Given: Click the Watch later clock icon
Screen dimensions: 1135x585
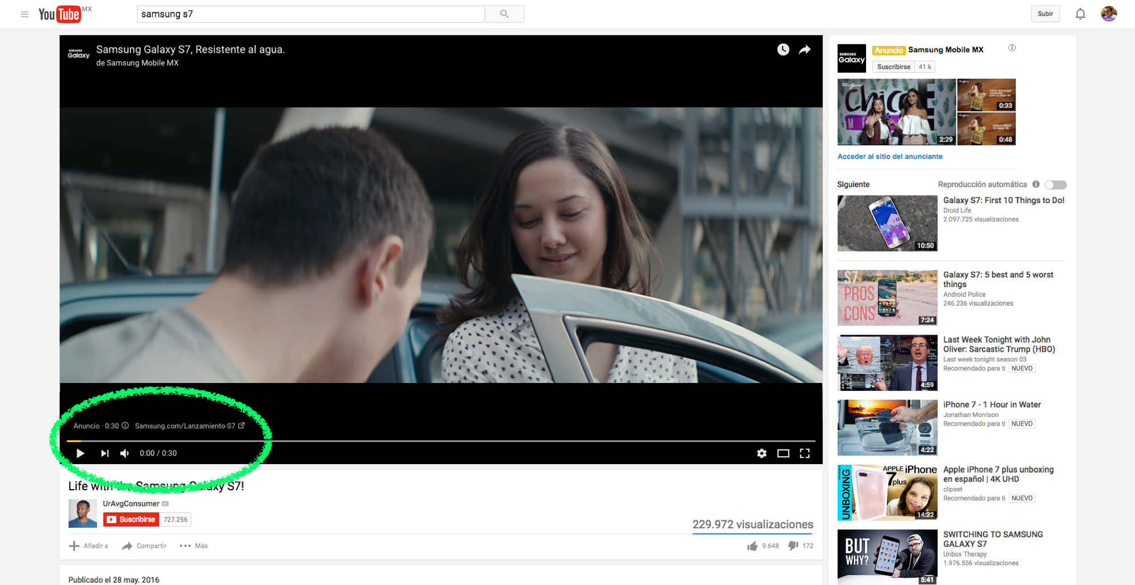Looking at the screenshot, I should 783,49.
